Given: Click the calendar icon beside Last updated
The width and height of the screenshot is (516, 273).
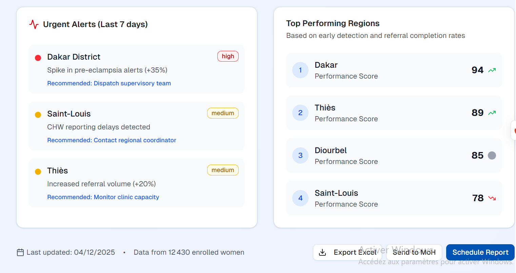Looking at the screenshot, I should pos(20,252).
